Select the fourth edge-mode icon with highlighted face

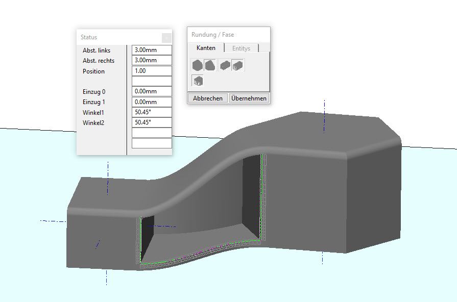point(238,65)
